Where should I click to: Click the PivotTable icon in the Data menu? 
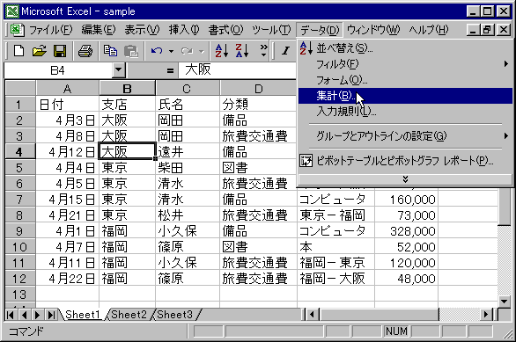(306, 161)
